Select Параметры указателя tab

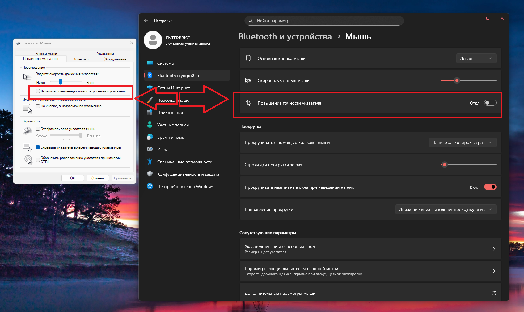(x=41, y=59)
